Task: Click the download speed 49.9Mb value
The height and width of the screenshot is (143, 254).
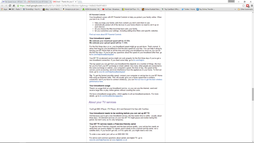Action: 127,41
